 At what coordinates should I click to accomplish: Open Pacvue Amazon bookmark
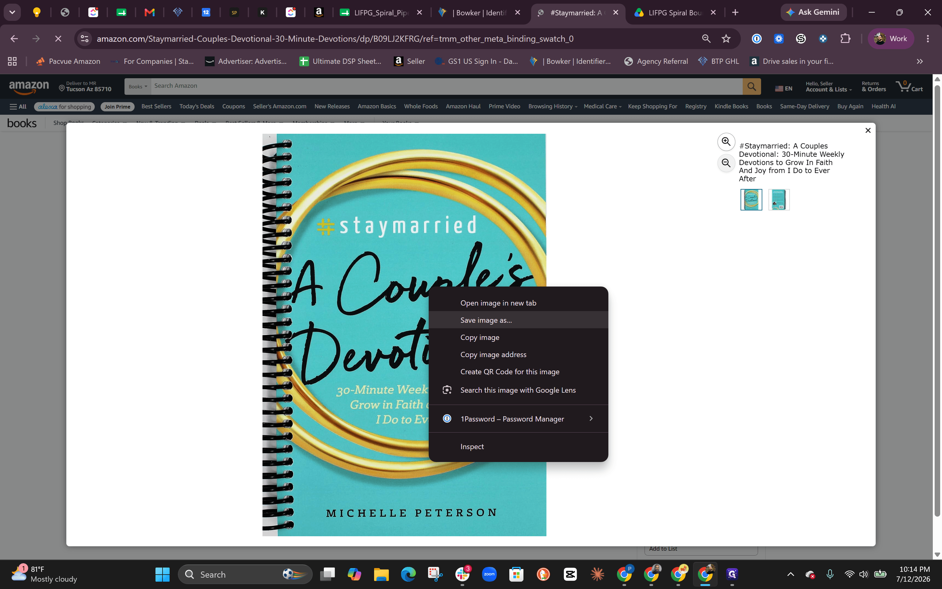coord(68,61)
